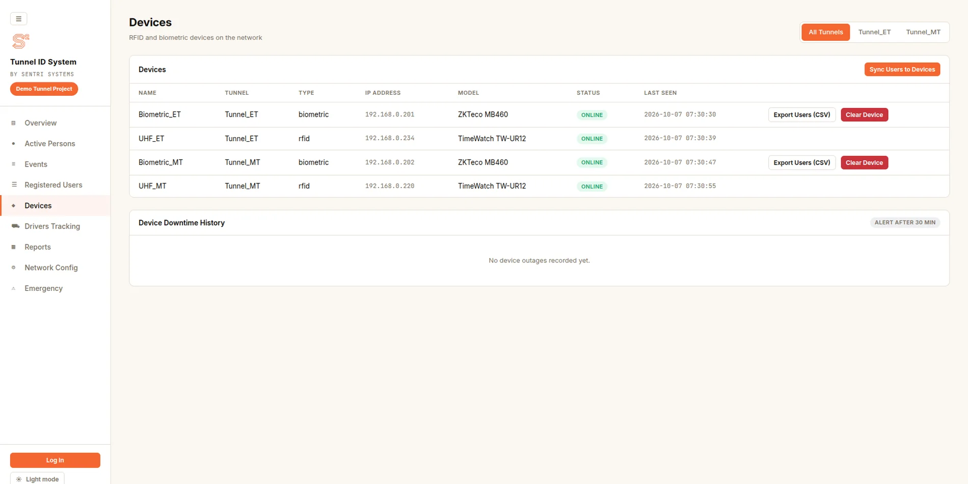
Task: Click the No device outages recorded message
Action: [539, 260]
